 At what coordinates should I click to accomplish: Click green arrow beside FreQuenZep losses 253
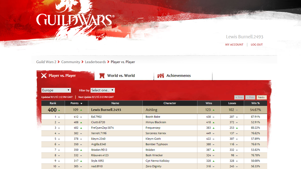tap(237, 128)
